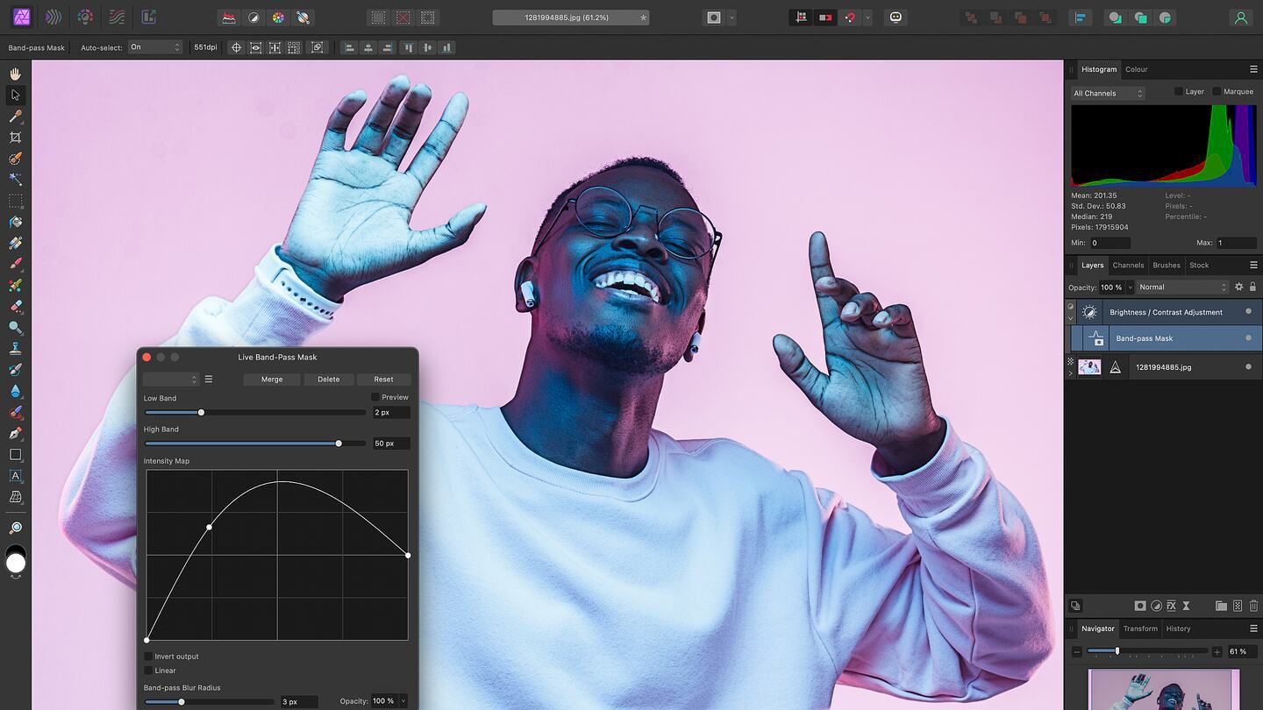Click the High Band slider handle
Image resolution: width=1263 pixels, height=710 pixels.
(339, 443)
